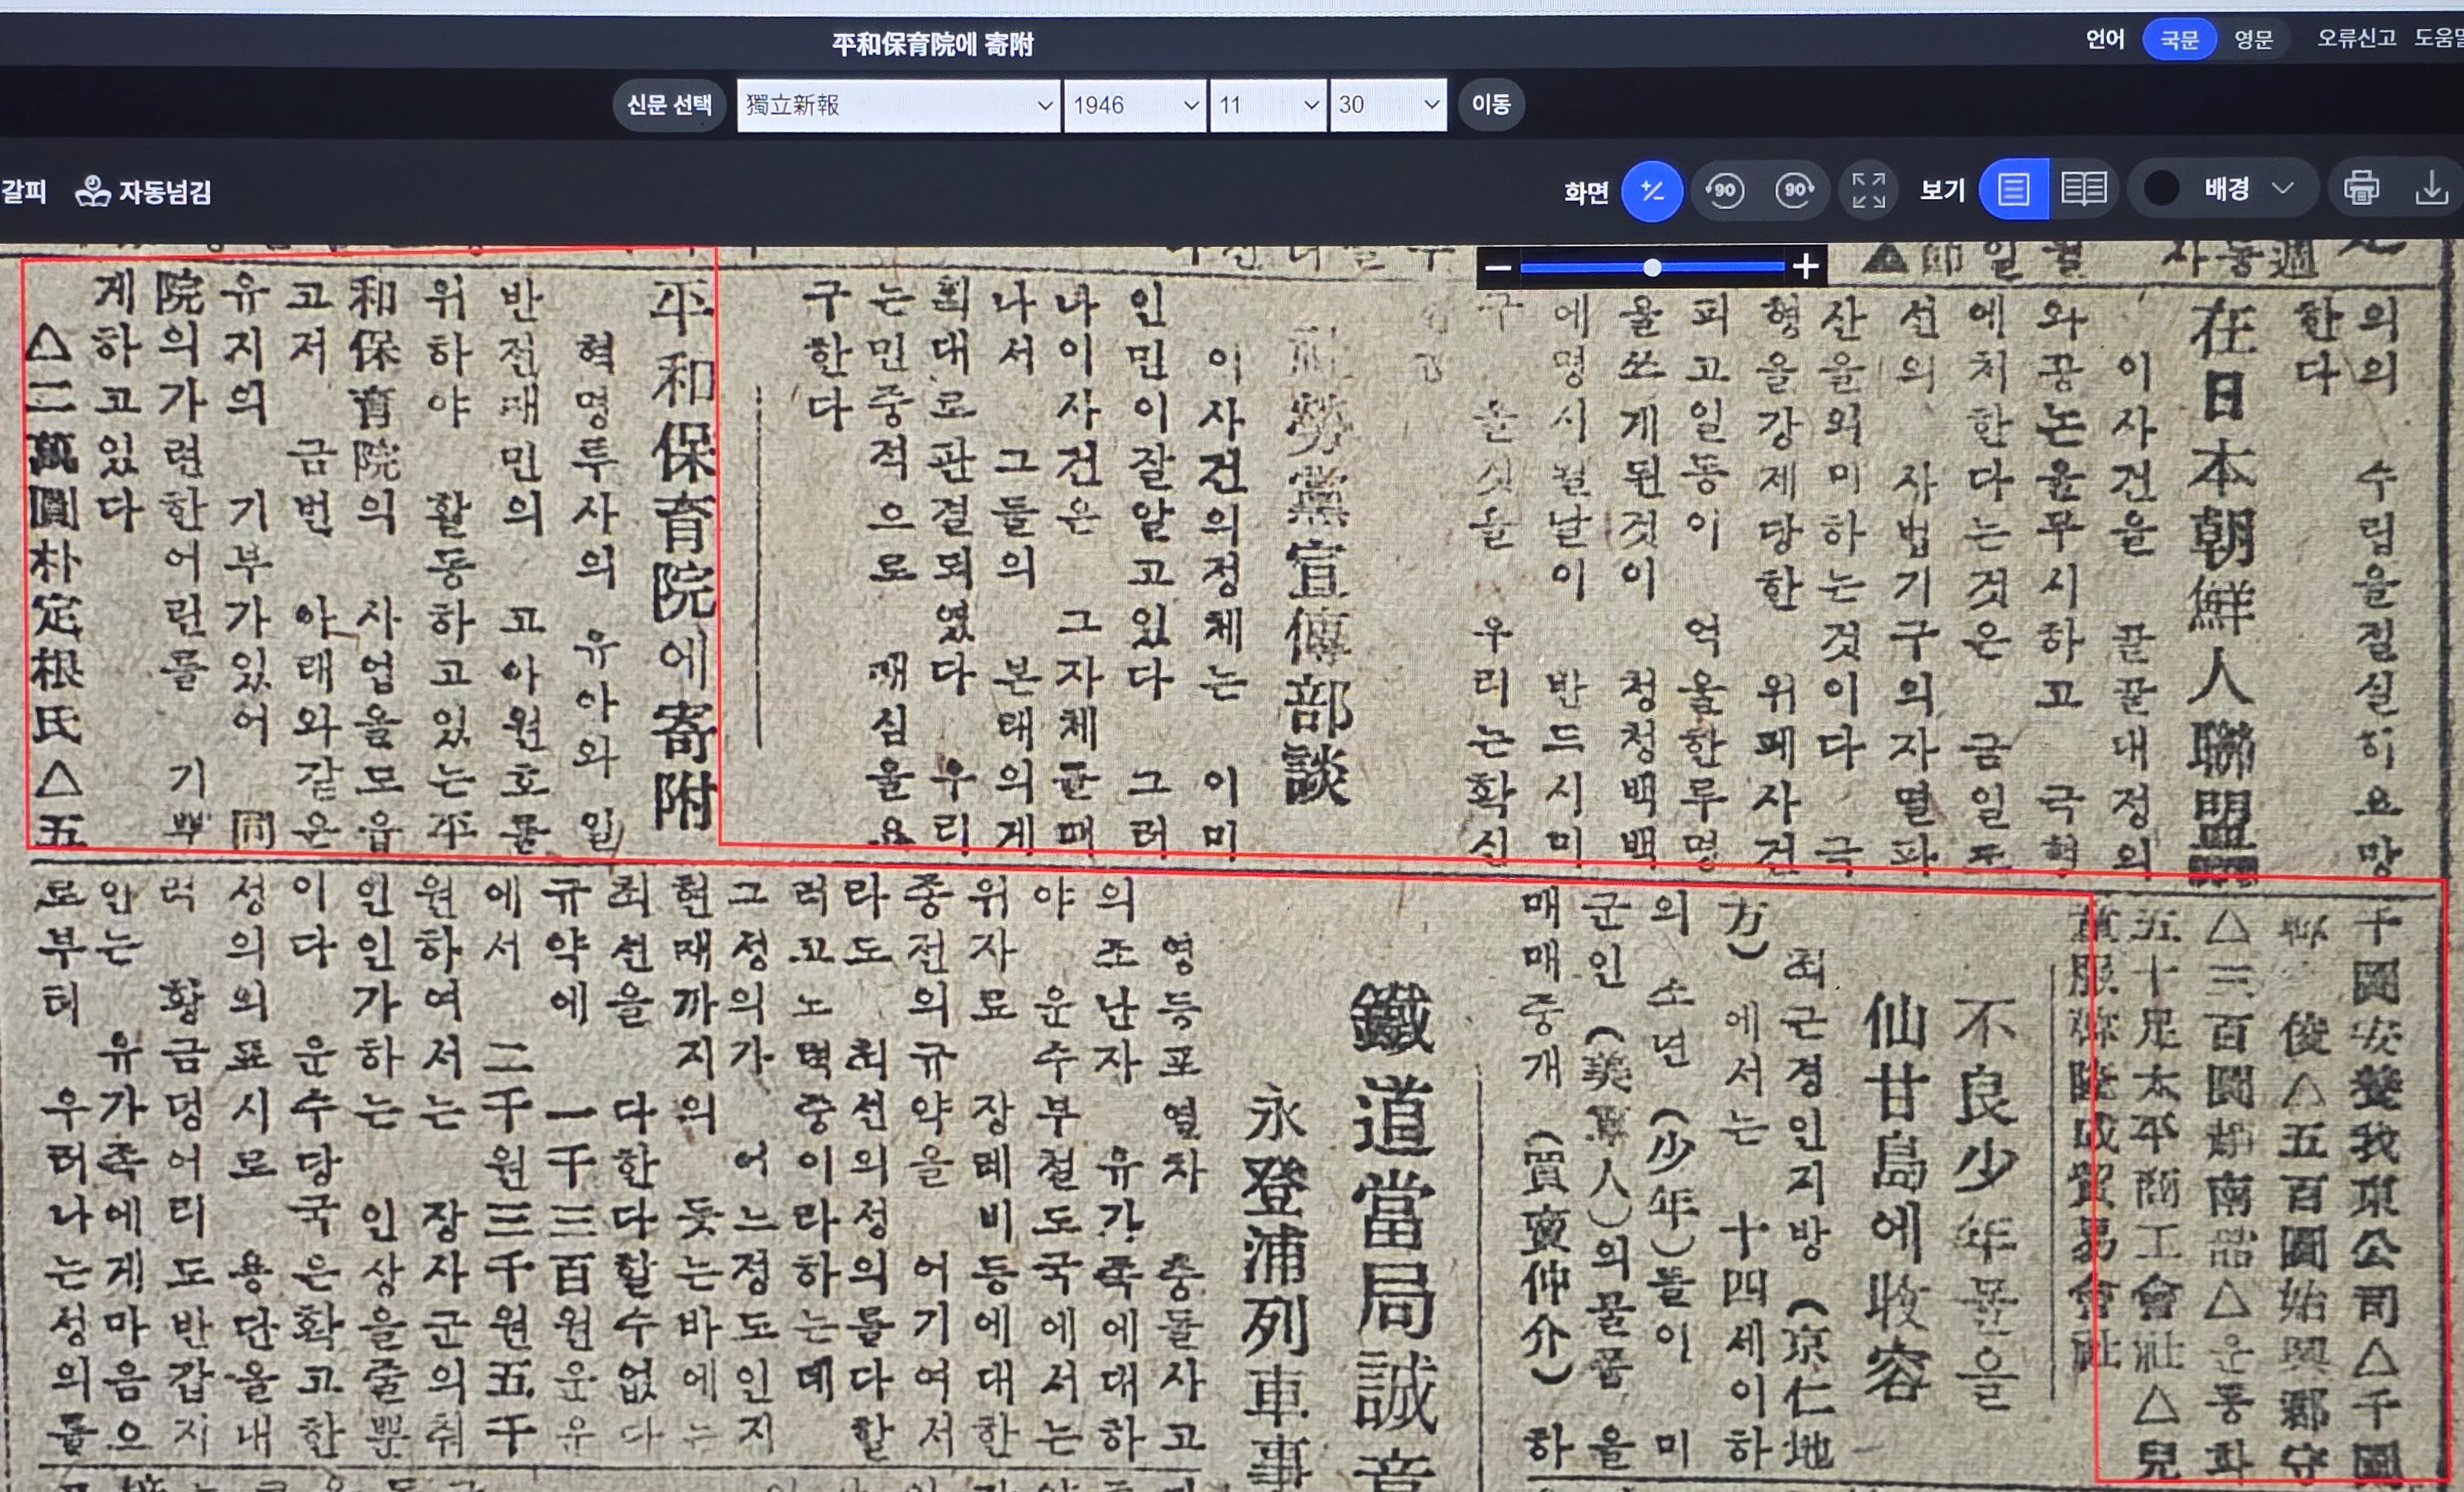
Task: Expand the 배경 background dropdown
Action: point(2225,189)
